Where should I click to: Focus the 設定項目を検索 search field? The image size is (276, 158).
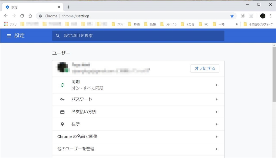coord(138,36)
